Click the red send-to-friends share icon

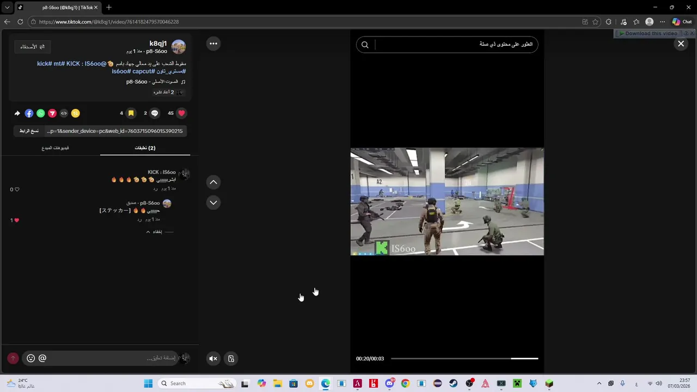point(52,113)
